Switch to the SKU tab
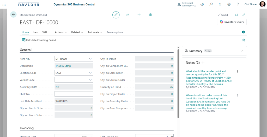This screenshot has height=137, width=267. point(45,32)
